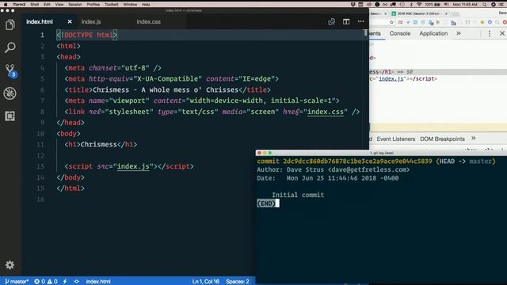This screenshot has width=507, height=285.
Task: Click Spaces: 2 indentation setting
Action: pyautogui.click(x=238, y=282)
